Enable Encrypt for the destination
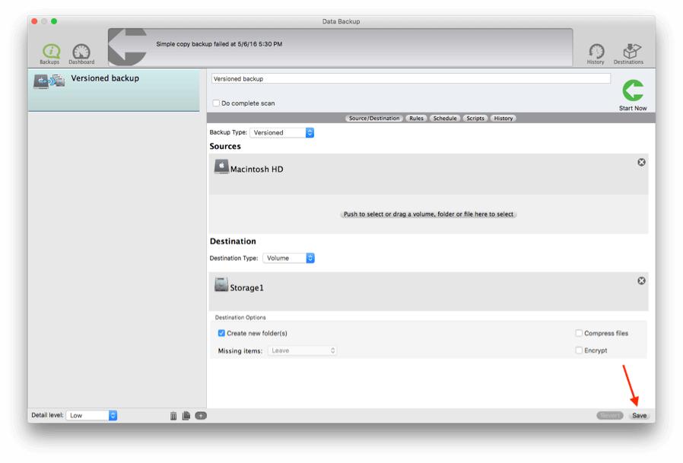Screen dimensions: 683x463 tap(577, 350)
